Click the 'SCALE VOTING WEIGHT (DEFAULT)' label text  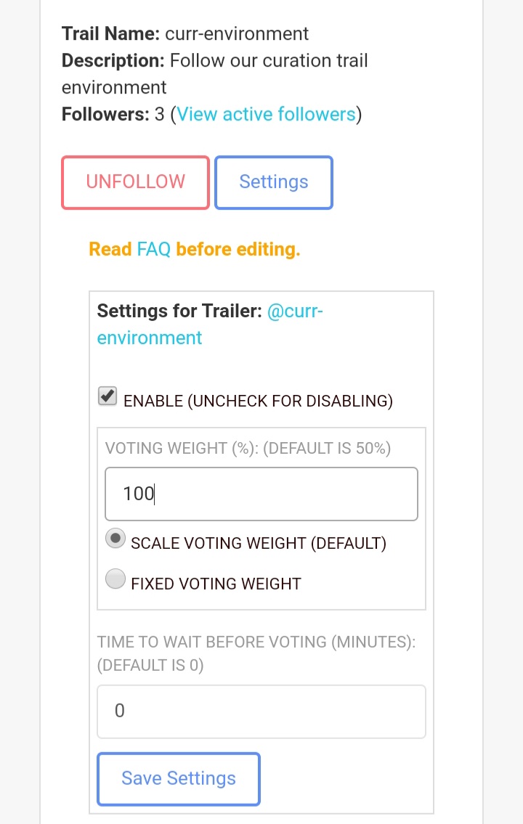(258, 543)
